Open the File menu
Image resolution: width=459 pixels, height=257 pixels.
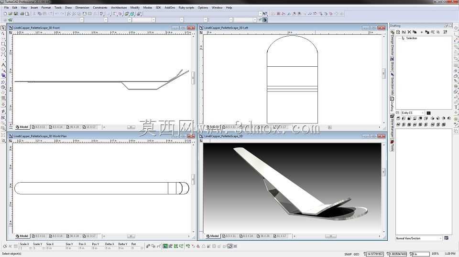point(6,8)
